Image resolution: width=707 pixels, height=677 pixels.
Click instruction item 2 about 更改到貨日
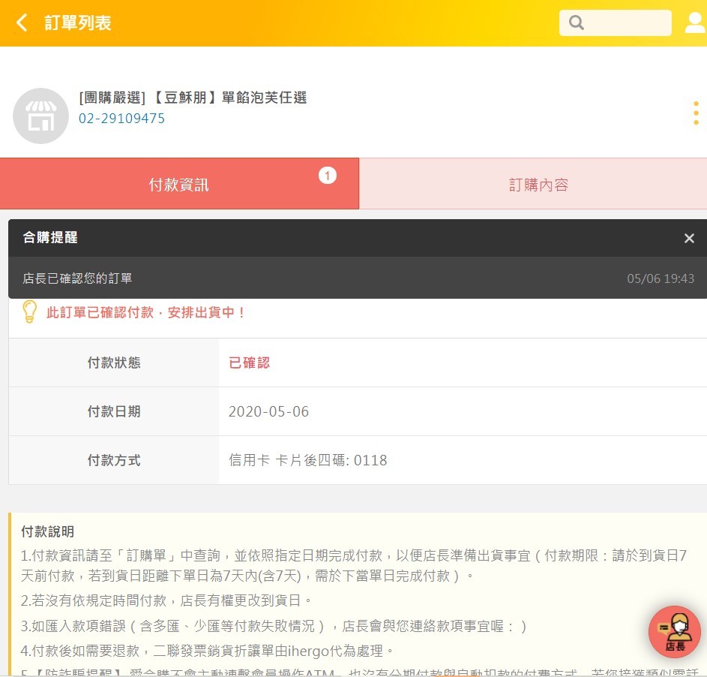coord(166,600)
